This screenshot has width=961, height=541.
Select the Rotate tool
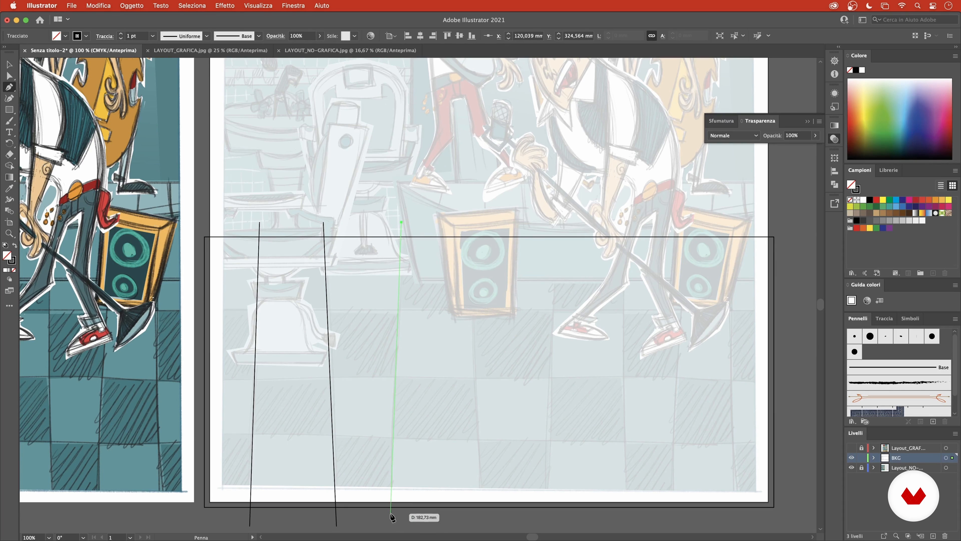point(9,143)
